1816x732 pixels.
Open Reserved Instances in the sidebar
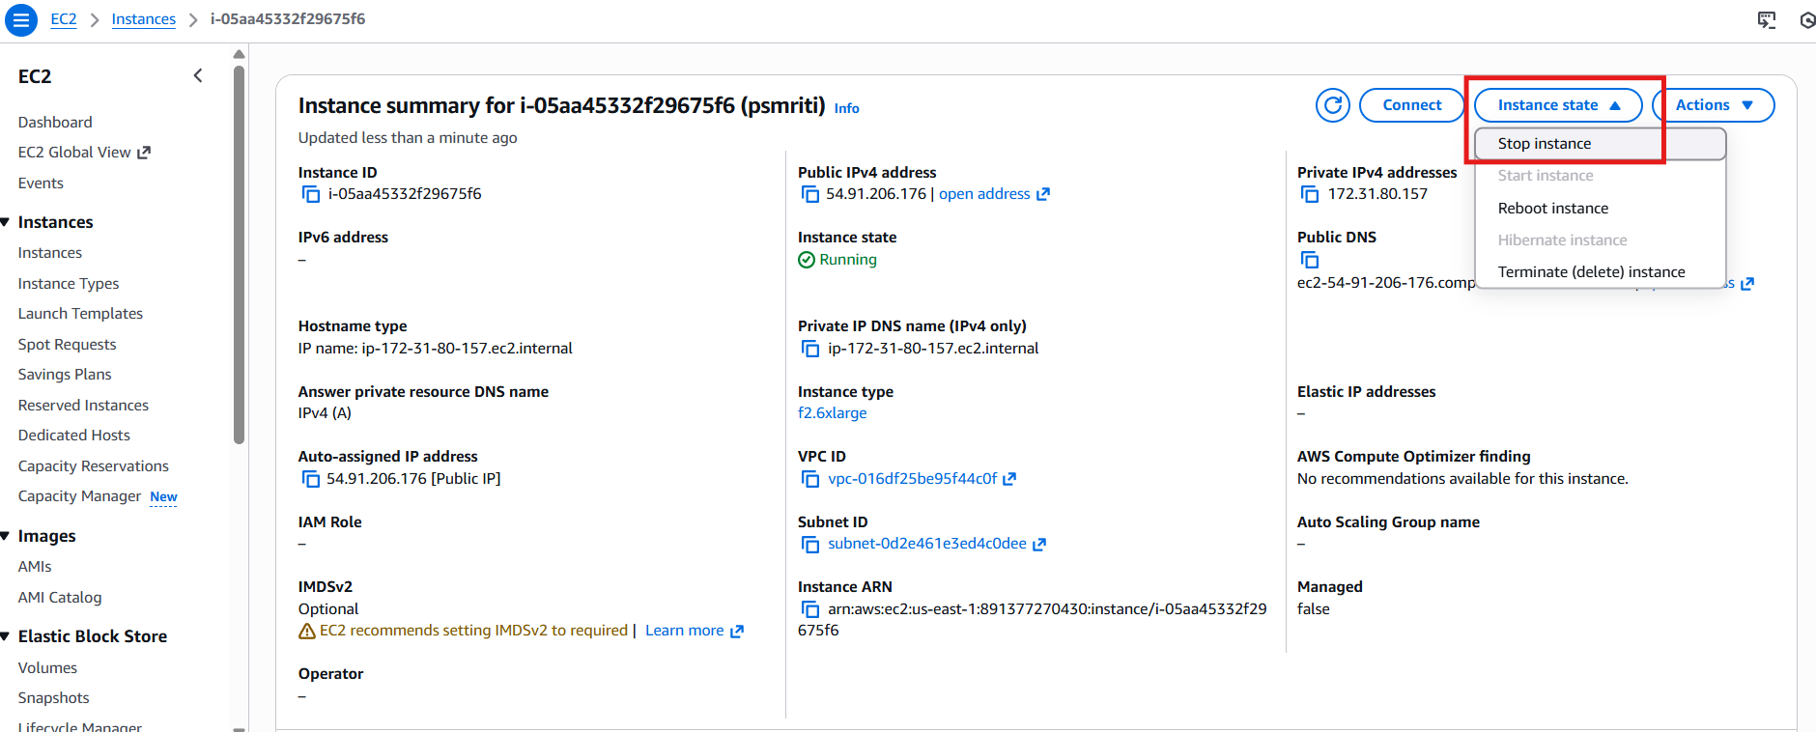[x=83, y=406]
